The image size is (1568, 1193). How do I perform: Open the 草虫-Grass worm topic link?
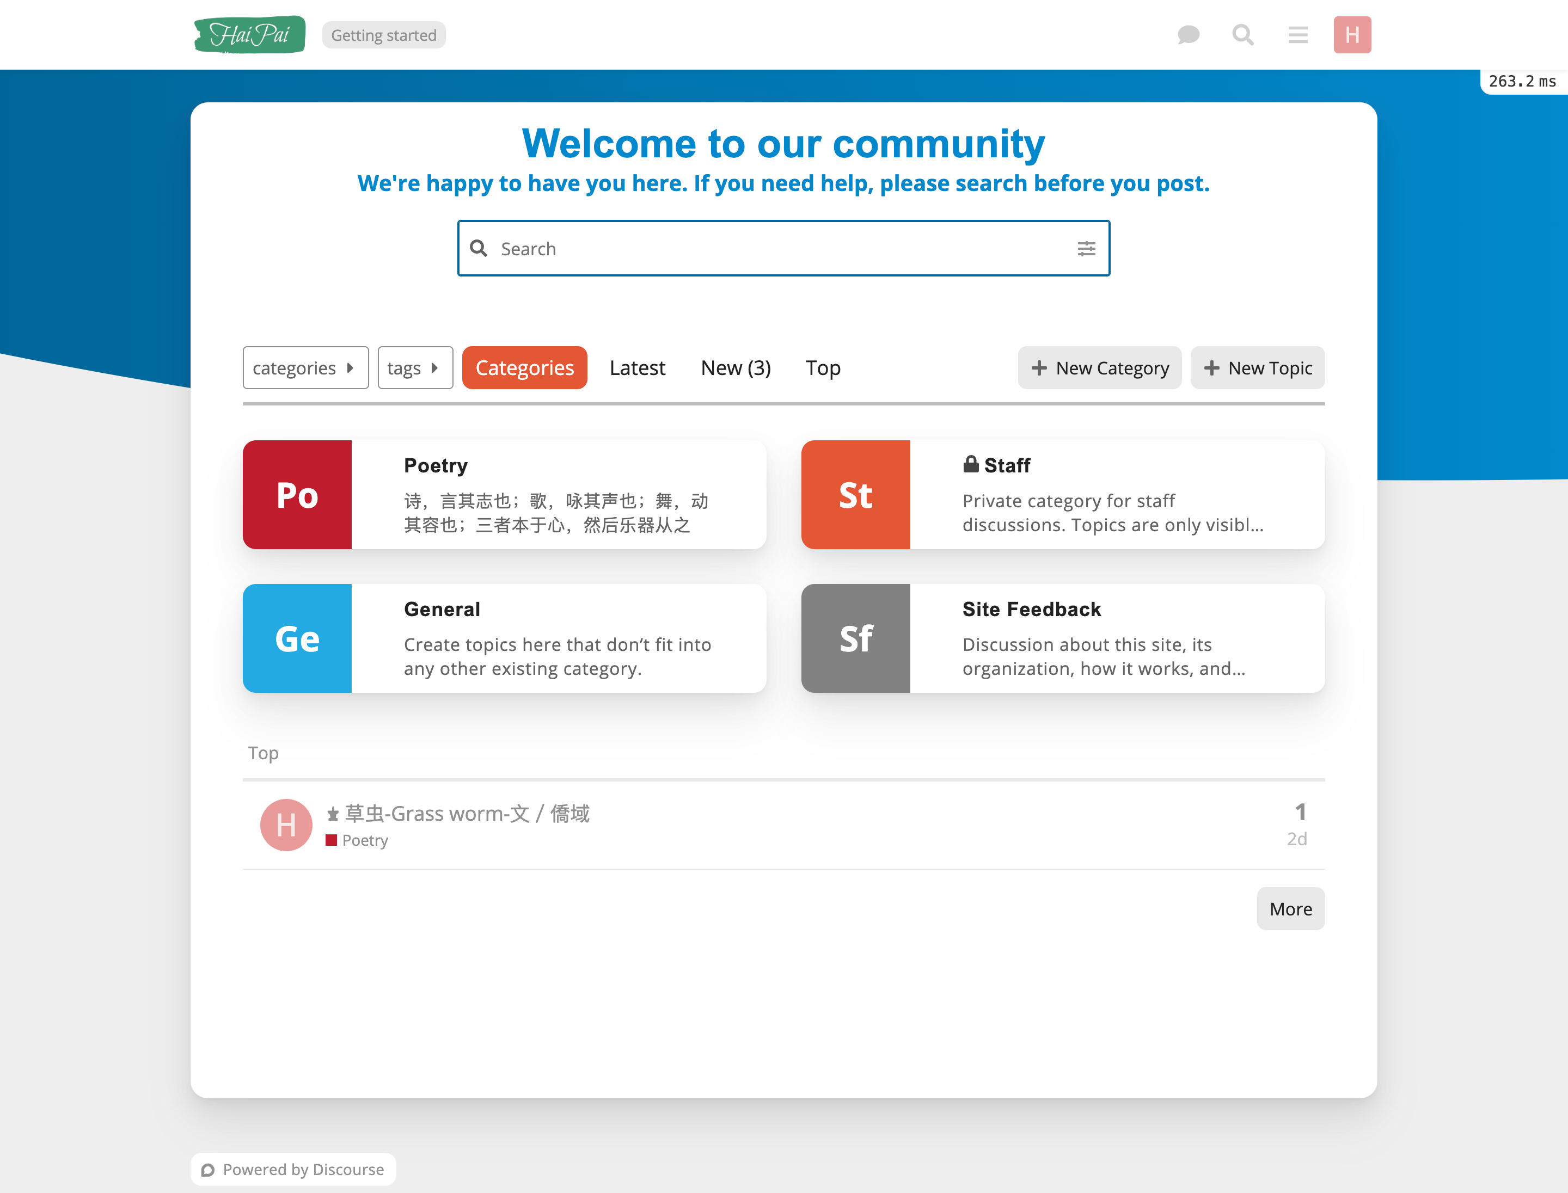tap(467, 813)
